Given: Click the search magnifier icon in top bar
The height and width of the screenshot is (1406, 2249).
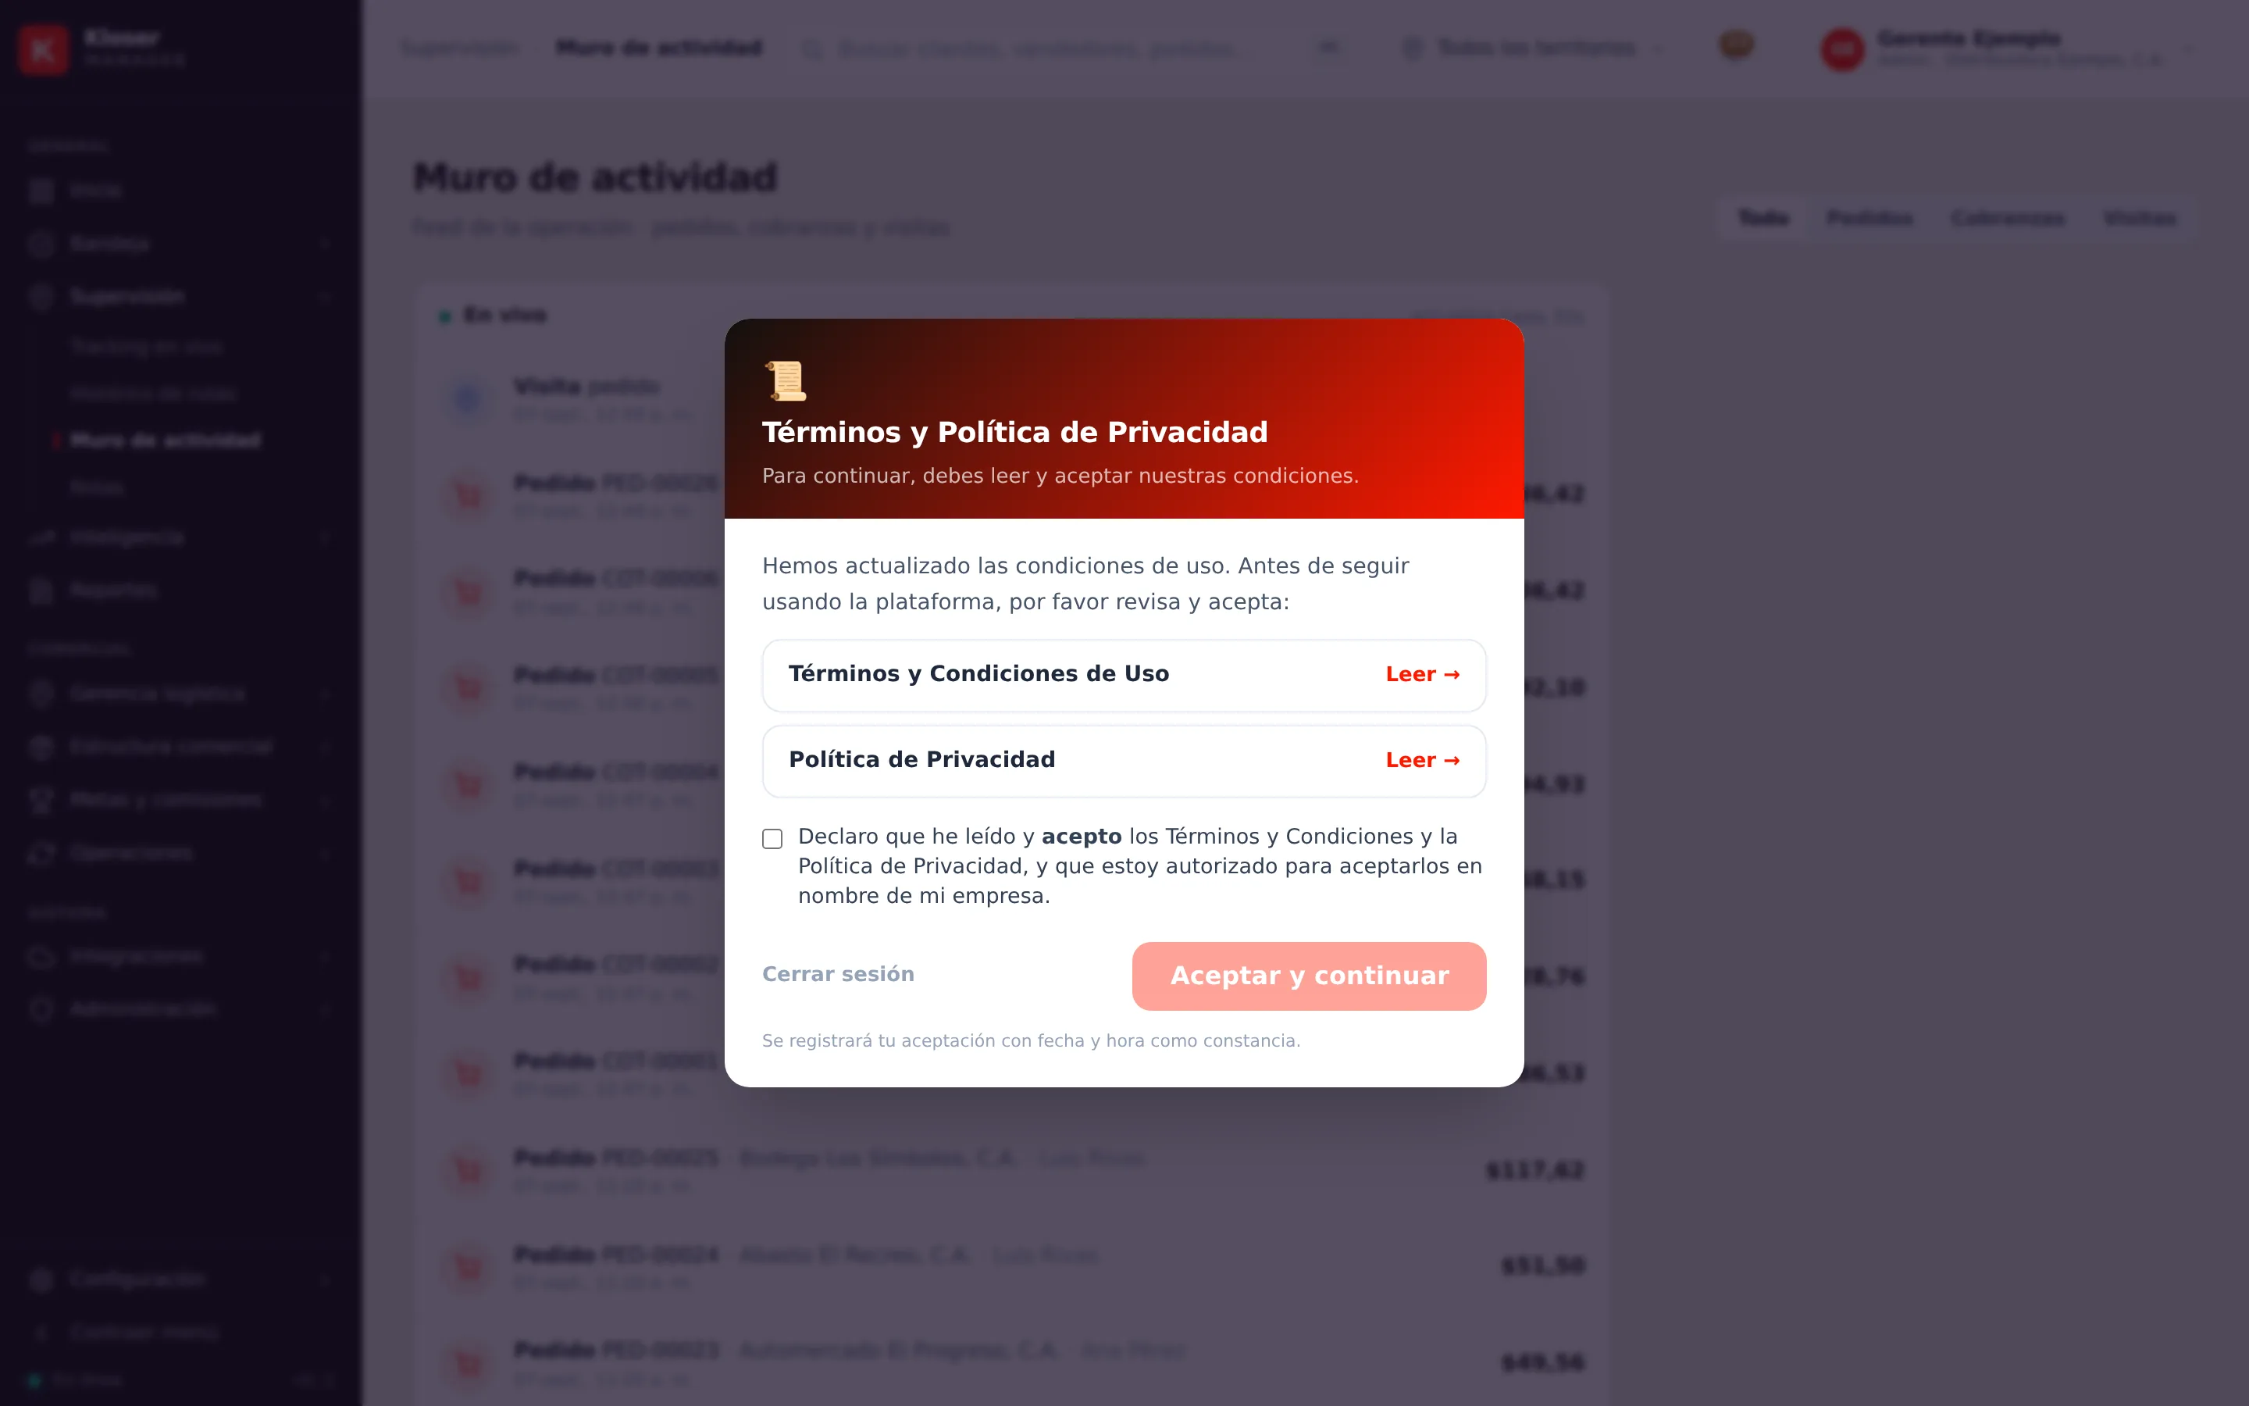Looking at the screenshot, I should (x=812, y=49).
